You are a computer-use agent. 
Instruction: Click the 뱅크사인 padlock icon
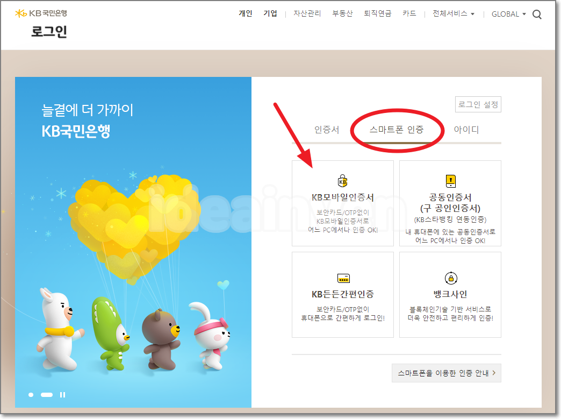(451, 278)
